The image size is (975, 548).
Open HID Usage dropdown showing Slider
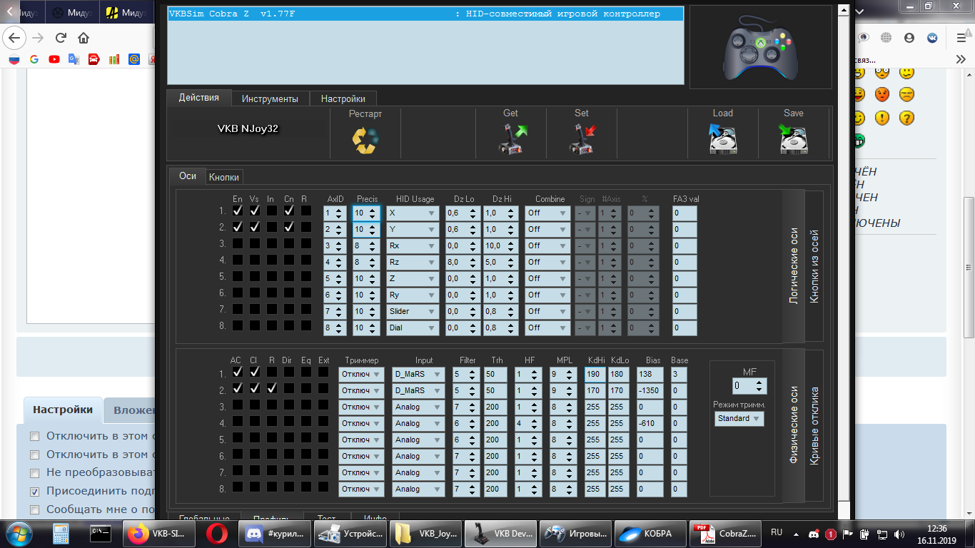click(x=413, y=312)
